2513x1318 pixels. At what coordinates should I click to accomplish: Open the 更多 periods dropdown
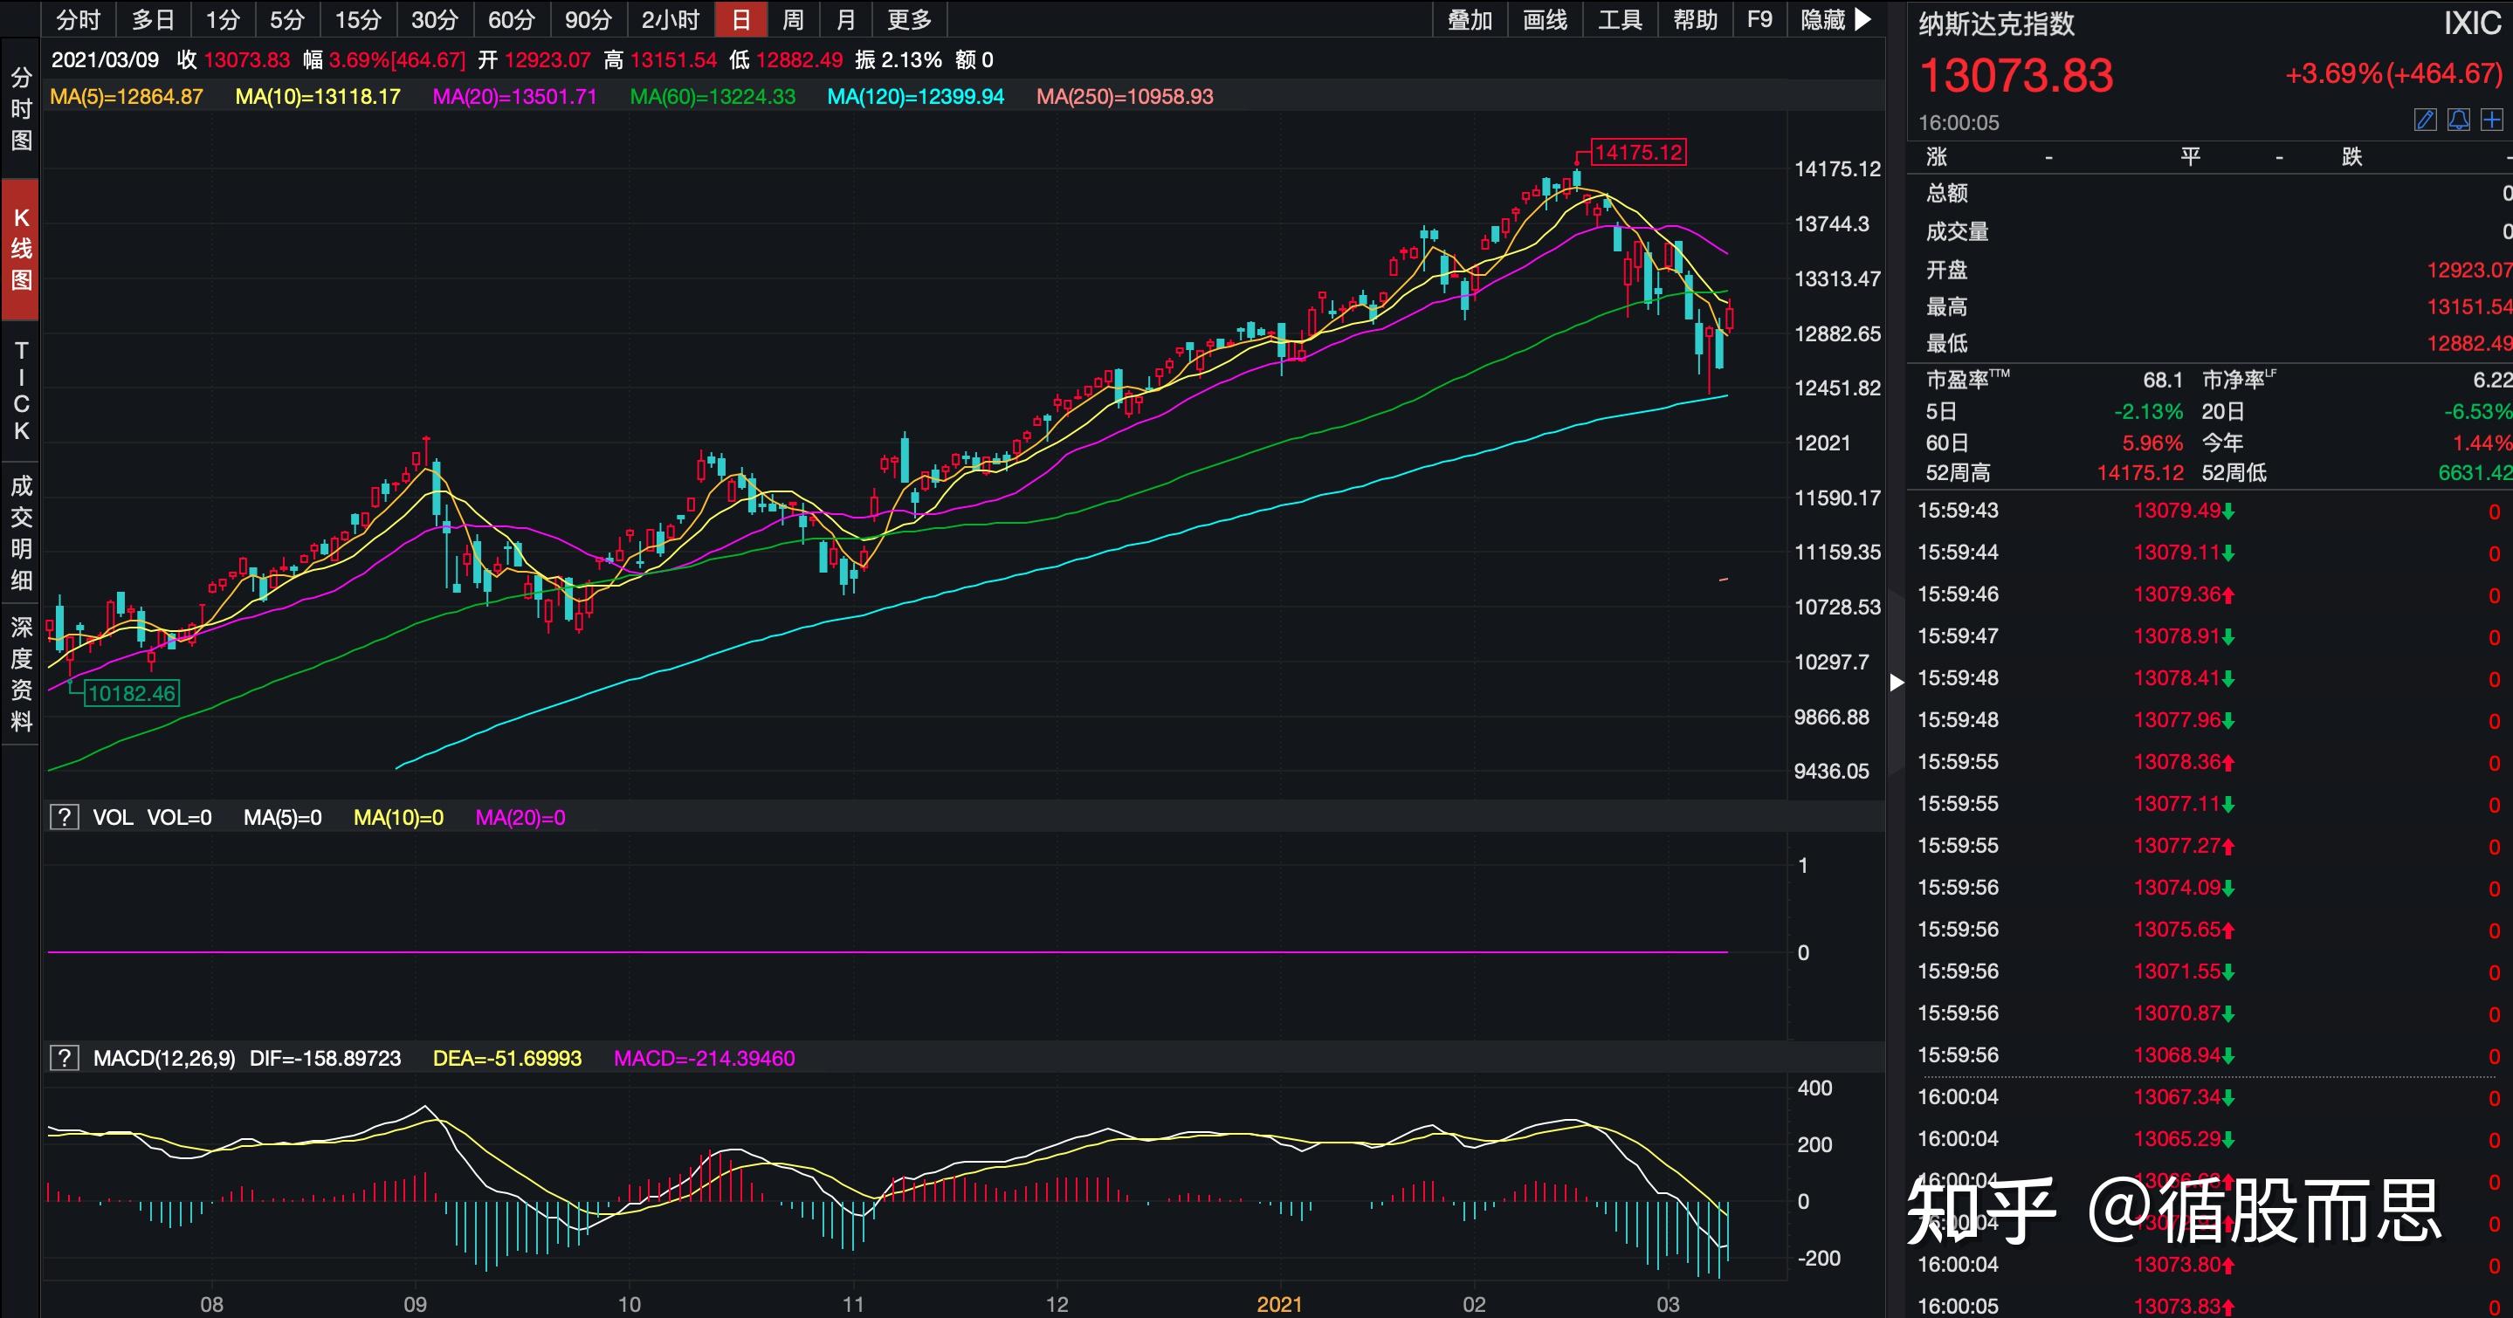[909, 19]
